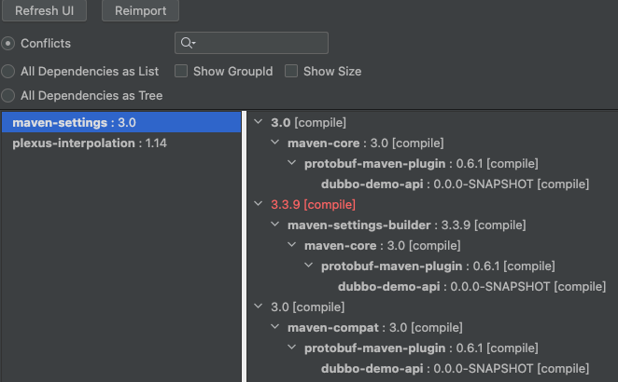
Task: Click the Refresh UI button
Action: tap(44, 10)
